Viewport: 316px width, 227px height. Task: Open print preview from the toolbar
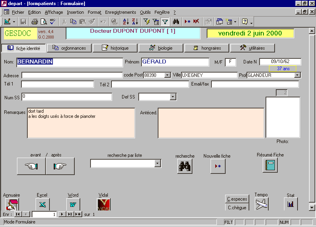point(44,22)
